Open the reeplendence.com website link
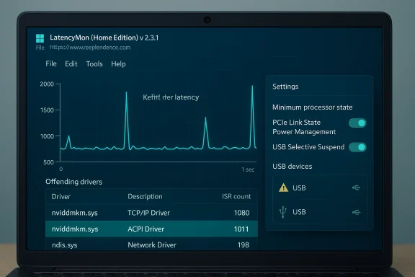 point(90,48)
